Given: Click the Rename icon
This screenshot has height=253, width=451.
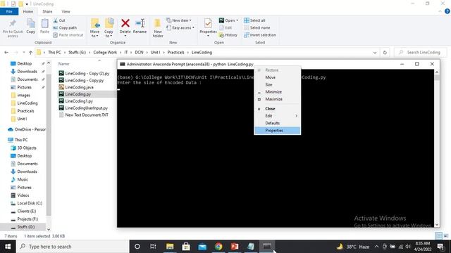Looking at the screenshot, I should [x=140, y=23].
